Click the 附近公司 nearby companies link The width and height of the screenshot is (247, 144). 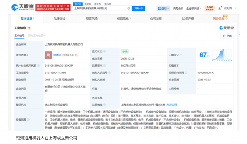point(172,105)
